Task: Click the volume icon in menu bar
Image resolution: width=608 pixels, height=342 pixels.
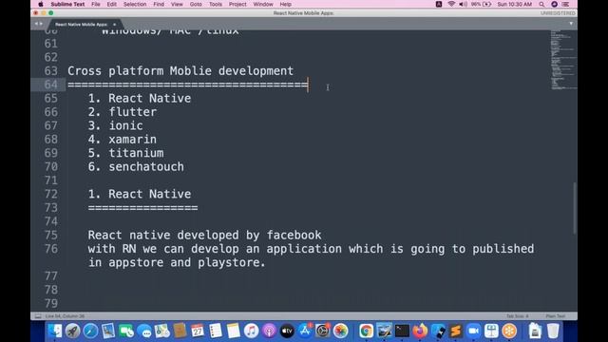Action: [x=463, y=4]
